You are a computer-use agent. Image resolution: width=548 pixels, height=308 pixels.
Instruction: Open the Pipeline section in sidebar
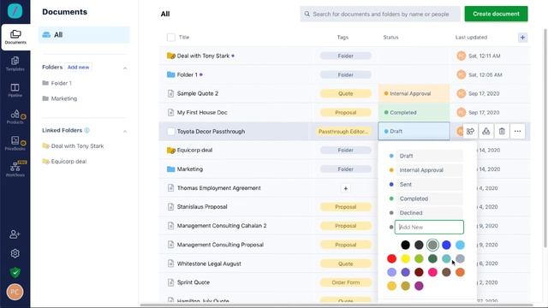(x=15, y=90)
